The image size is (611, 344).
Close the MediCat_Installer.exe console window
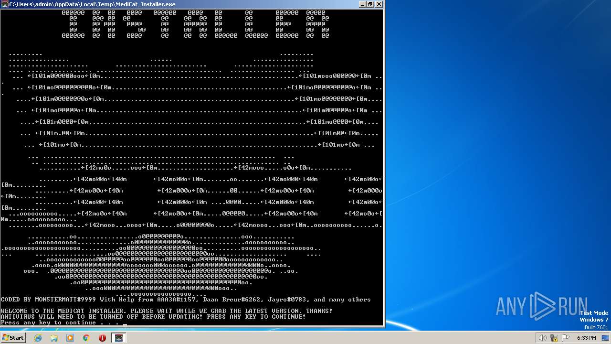pos(379,4)
